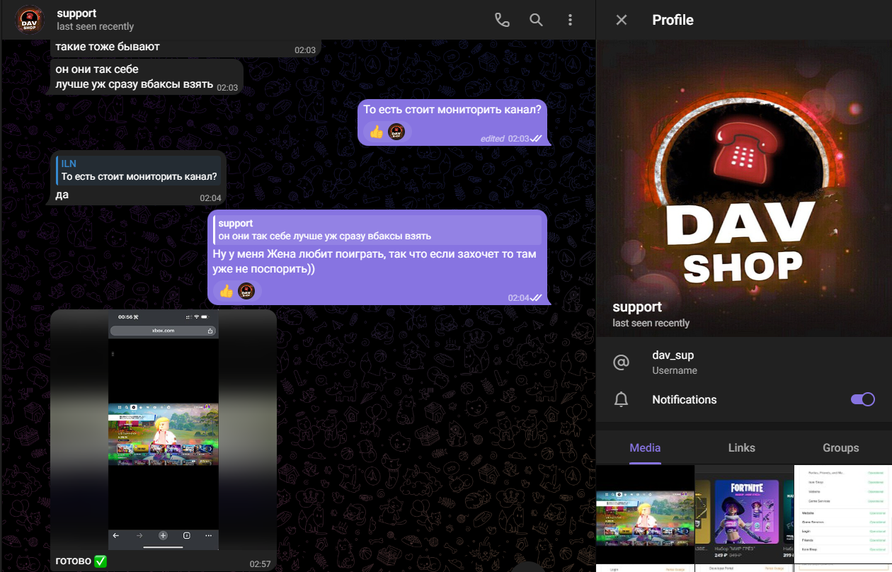Switch to the Links tab
Screen dimensions: 892x572
pos(742,447)
